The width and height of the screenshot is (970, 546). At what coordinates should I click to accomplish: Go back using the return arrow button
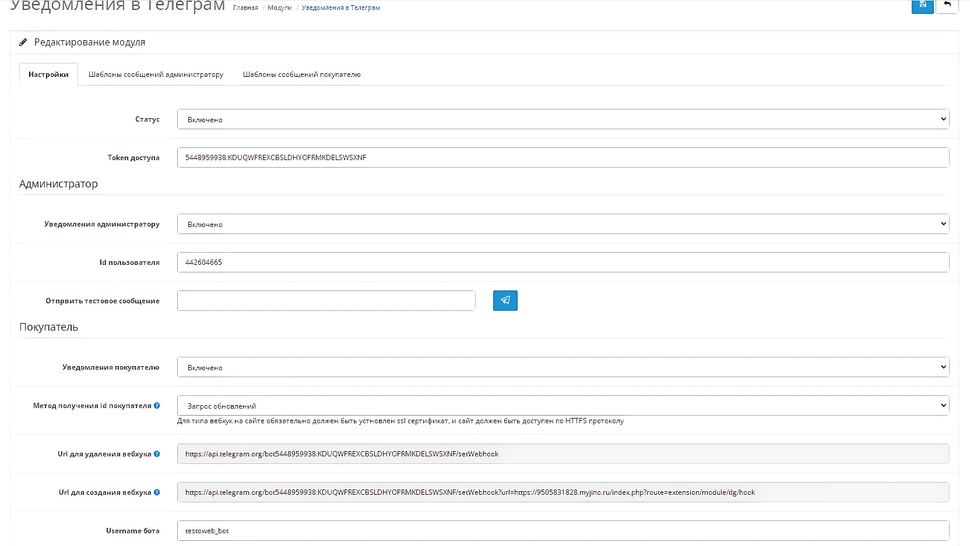(947, 5)
